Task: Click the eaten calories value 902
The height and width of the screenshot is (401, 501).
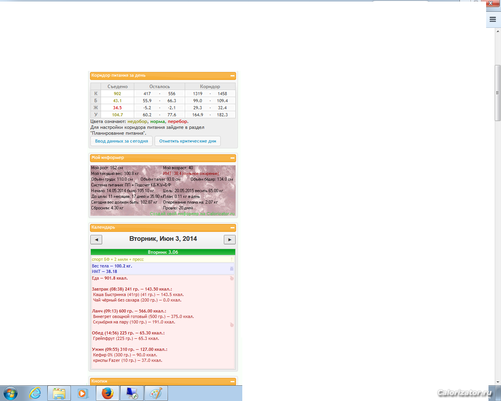Action: (x=117, y=94)
